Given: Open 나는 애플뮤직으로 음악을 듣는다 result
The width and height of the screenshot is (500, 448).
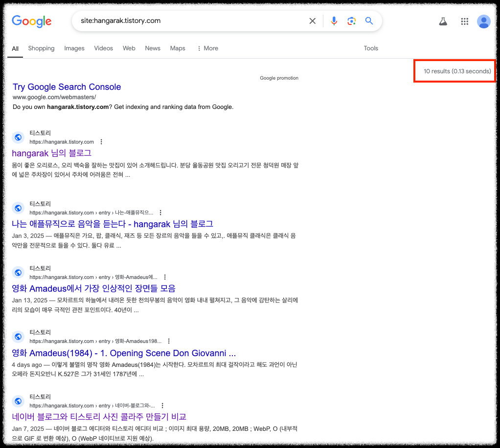Looking at the screenshot, I should click(113, 224).
